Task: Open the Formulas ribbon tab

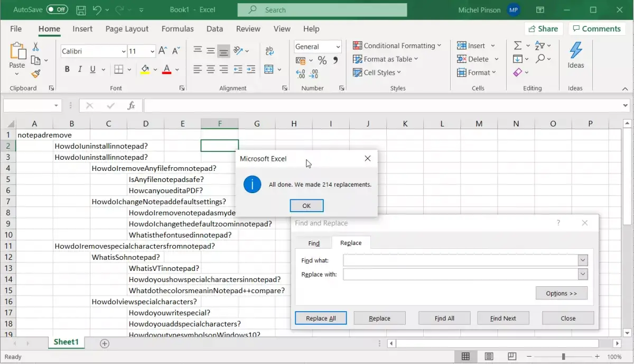Action: point(178,29)
